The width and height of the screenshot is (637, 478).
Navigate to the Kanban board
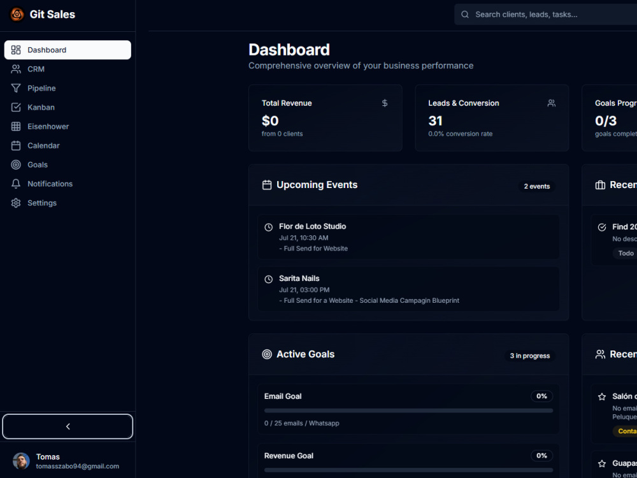pyautogui.click(x=68, y=107)
